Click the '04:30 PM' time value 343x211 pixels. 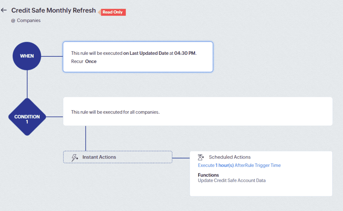(185, 53)
